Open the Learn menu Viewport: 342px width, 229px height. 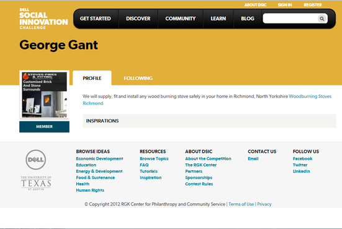(218, 19)
